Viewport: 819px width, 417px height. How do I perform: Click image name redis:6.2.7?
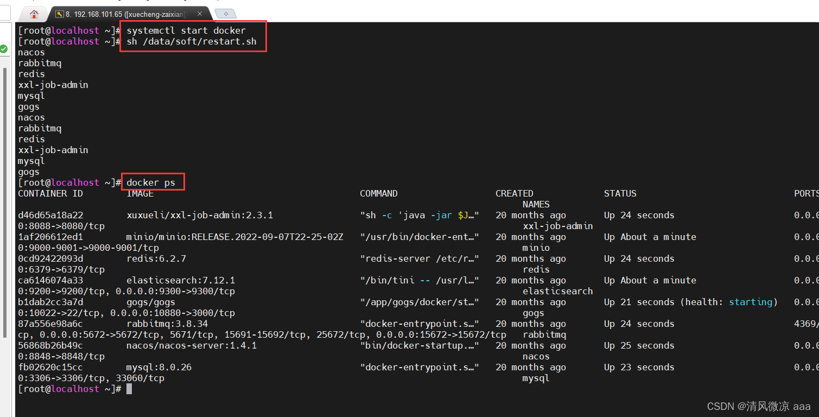pos(156,258)
